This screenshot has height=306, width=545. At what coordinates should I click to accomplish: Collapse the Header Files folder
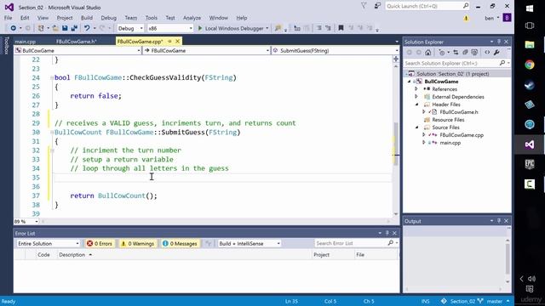[x=416, y=104]
